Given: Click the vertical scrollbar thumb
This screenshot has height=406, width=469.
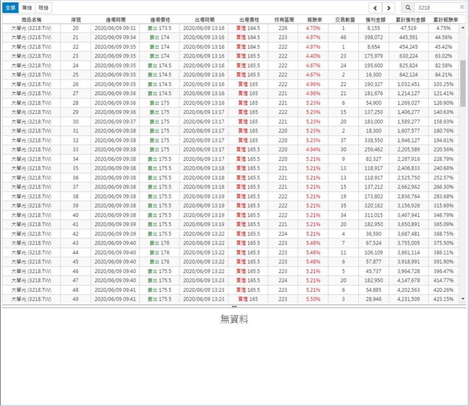Looking at the screenshot, I should 464,81.
